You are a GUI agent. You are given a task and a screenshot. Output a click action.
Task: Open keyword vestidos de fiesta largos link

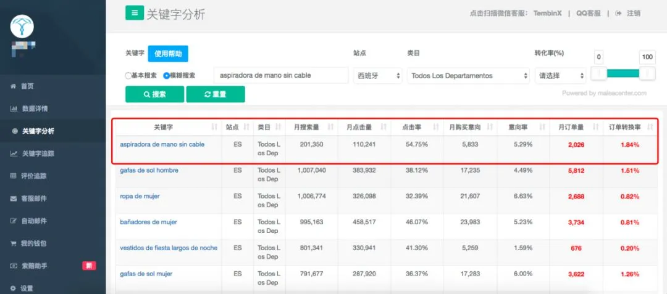pos(169,248)
